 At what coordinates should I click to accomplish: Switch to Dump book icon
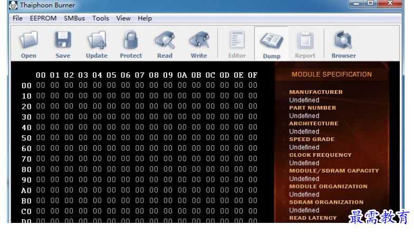tap(272, 41)
